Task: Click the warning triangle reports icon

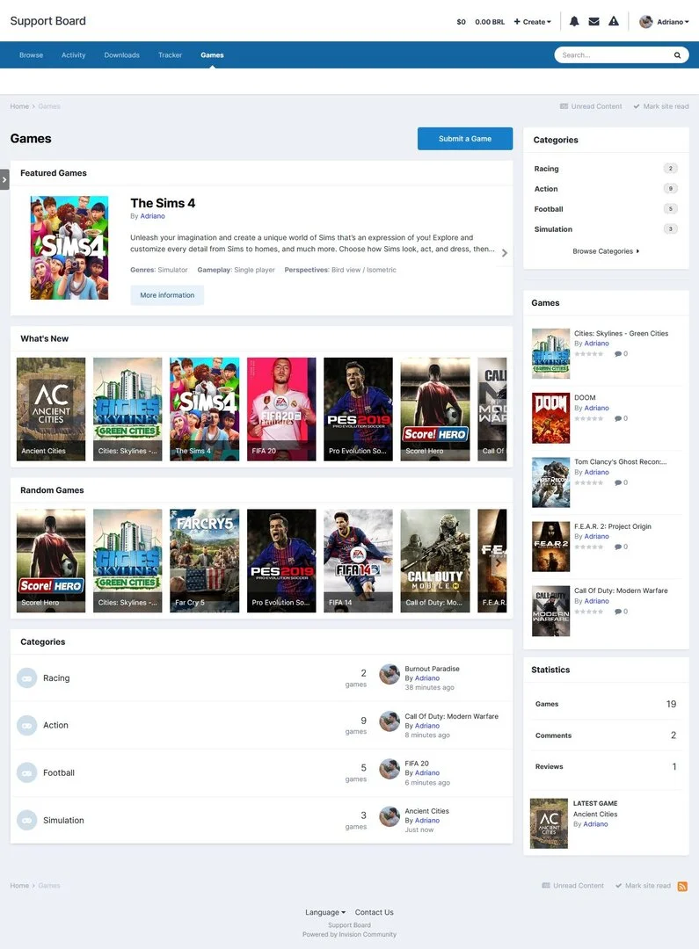Action: pos(614,21)
